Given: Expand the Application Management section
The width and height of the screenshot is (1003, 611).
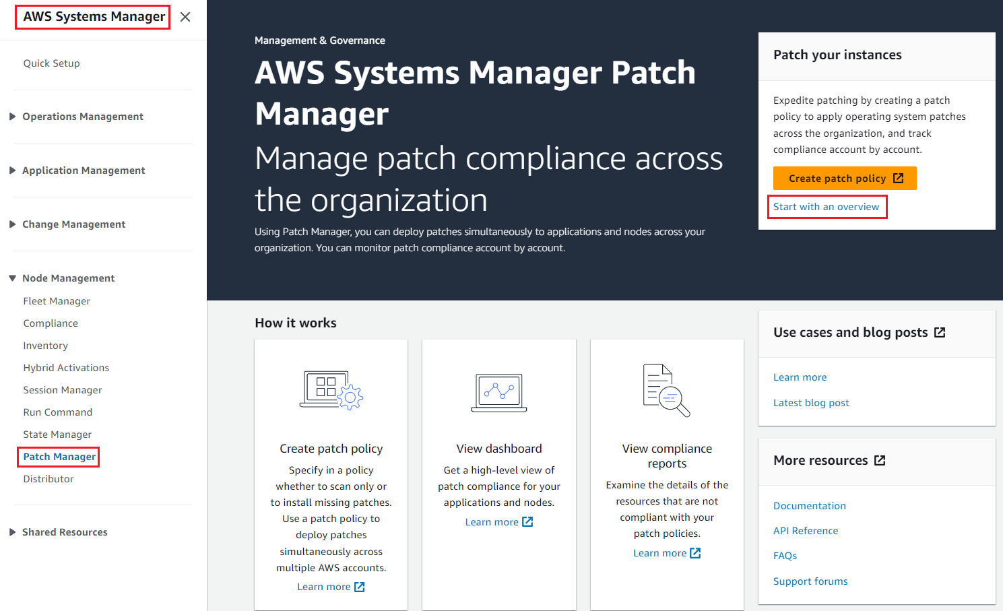Looking at the screenshot, I should pyautogui.click(x=13, y=170).
